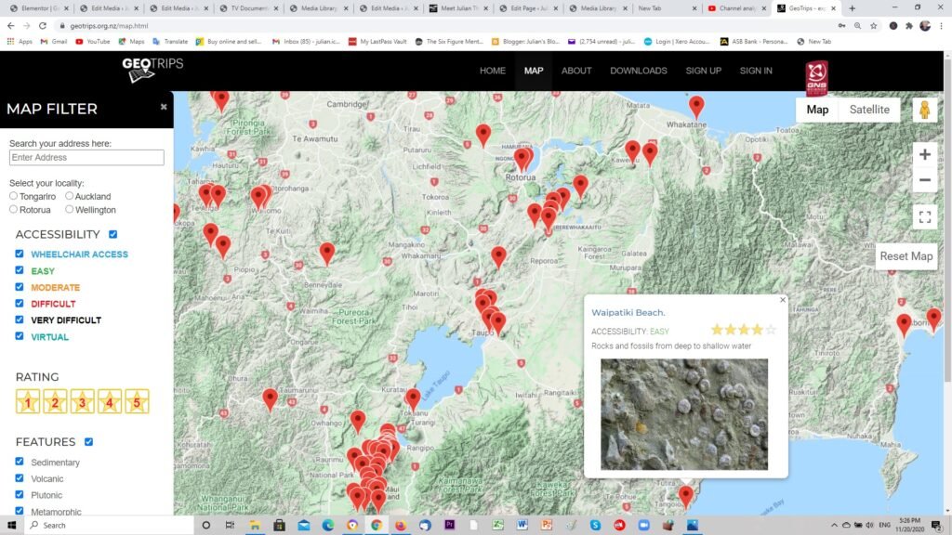
Task: Uncheck Plutonic feature filter
Action: (x=20, y=494)
